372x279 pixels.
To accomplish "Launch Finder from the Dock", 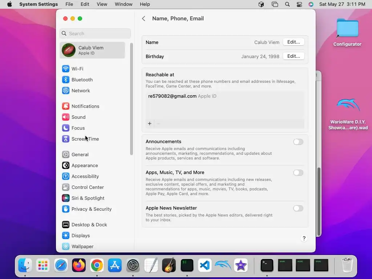I will (x=25, y=265).
